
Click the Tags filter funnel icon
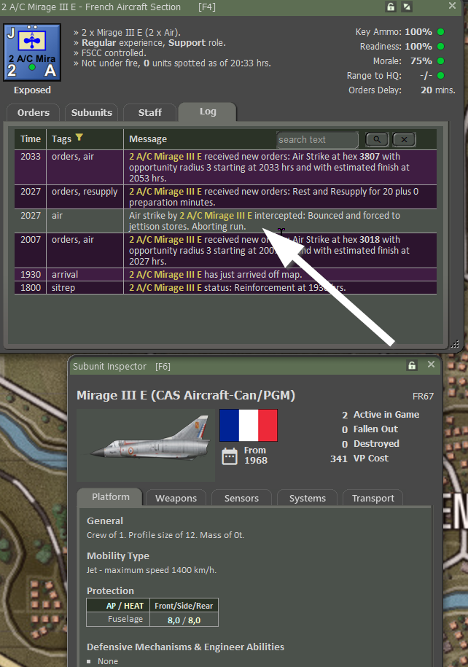[x=79, y=137]
